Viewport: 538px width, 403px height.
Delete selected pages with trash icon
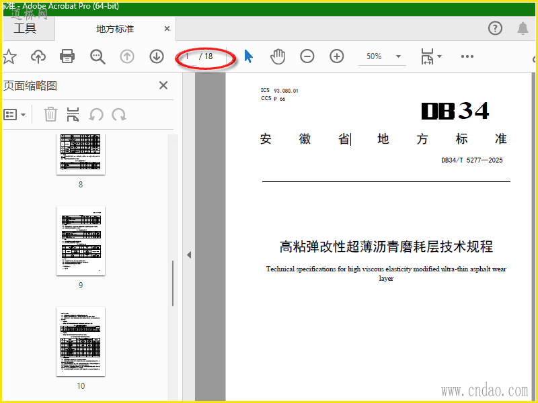(50, 114)
